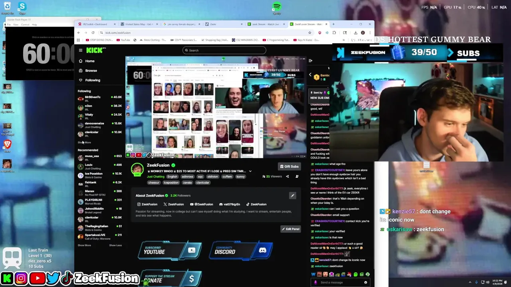Reload the kick.com page

(93, 33)
